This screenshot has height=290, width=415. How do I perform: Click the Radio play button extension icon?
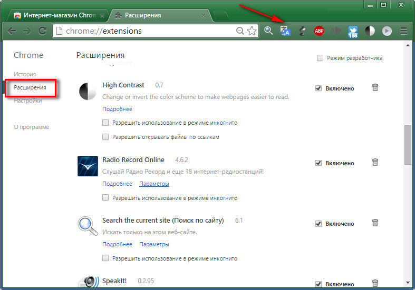(x=387, y=31)
